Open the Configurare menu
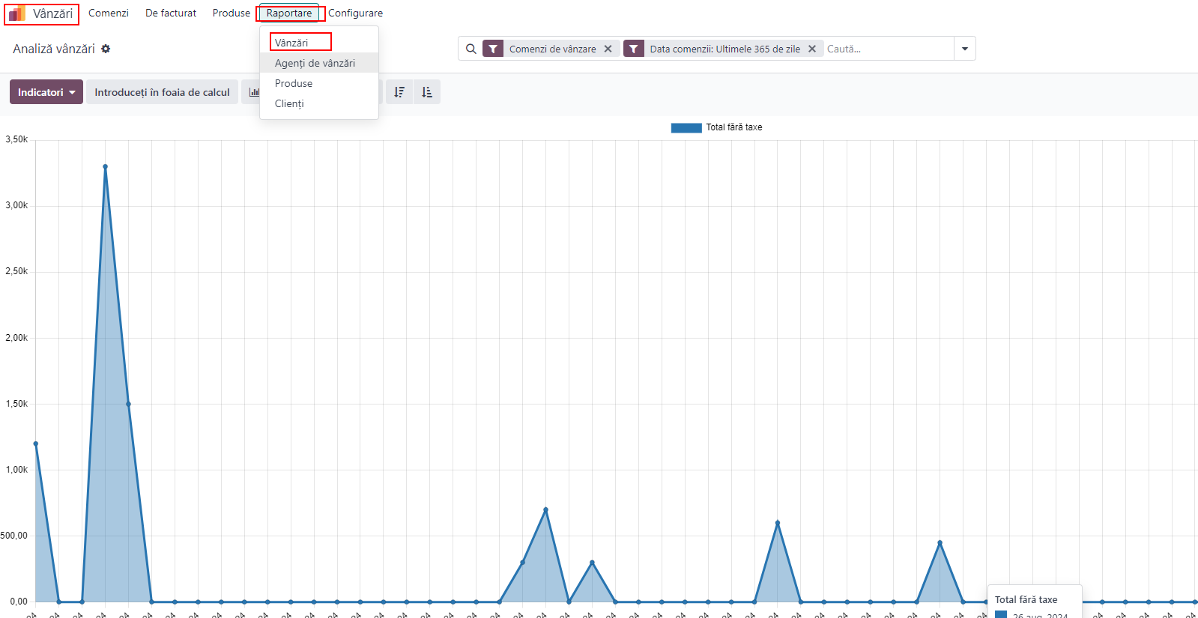Image resolution: width=1198 pixels, height=618 pixels. [355, 13]
